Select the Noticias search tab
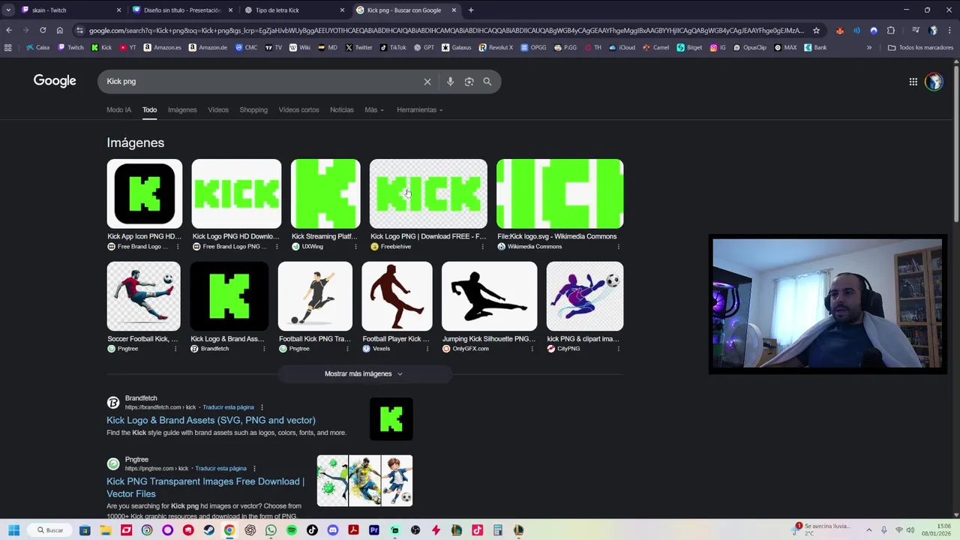960x540 pixels. tap(342, 109)
